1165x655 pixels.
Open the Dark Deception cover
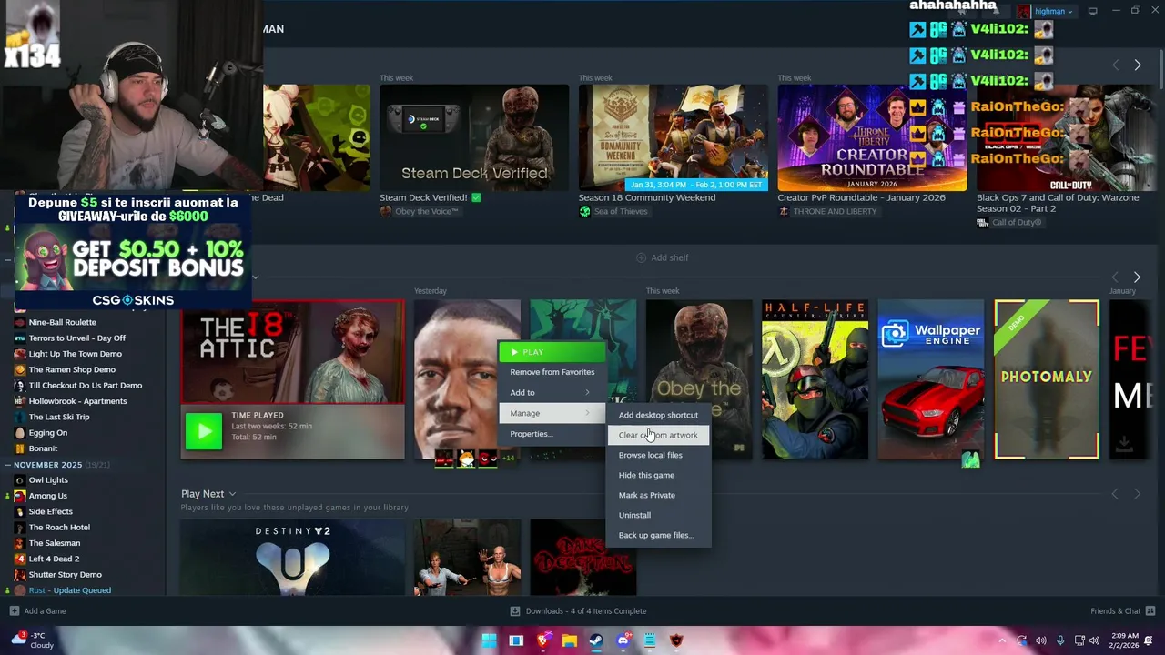583,557
